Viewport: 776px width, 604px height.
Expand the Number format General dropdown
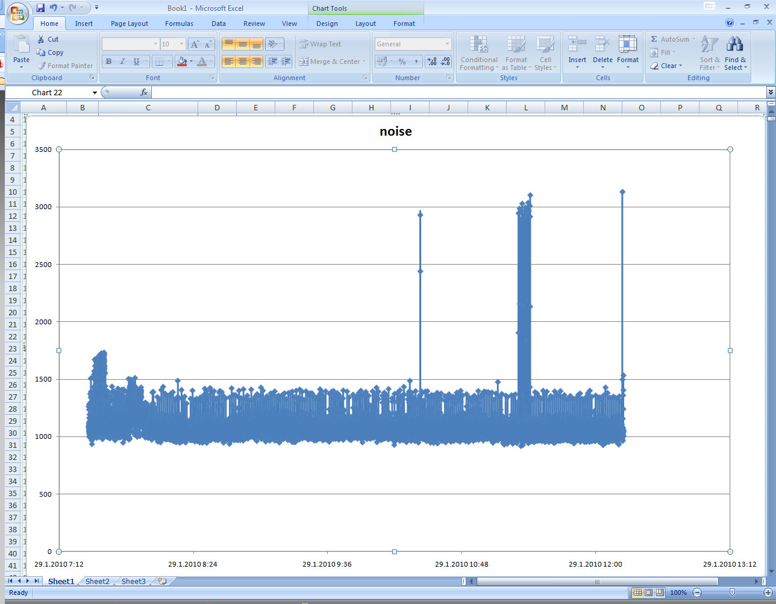[447, 44]
